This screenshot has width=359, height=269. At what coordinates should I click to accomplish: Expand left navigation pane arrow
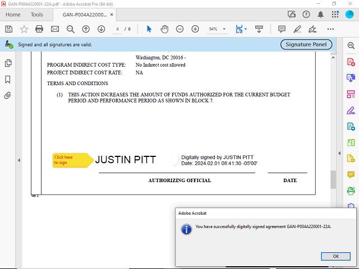pos(19,160)
